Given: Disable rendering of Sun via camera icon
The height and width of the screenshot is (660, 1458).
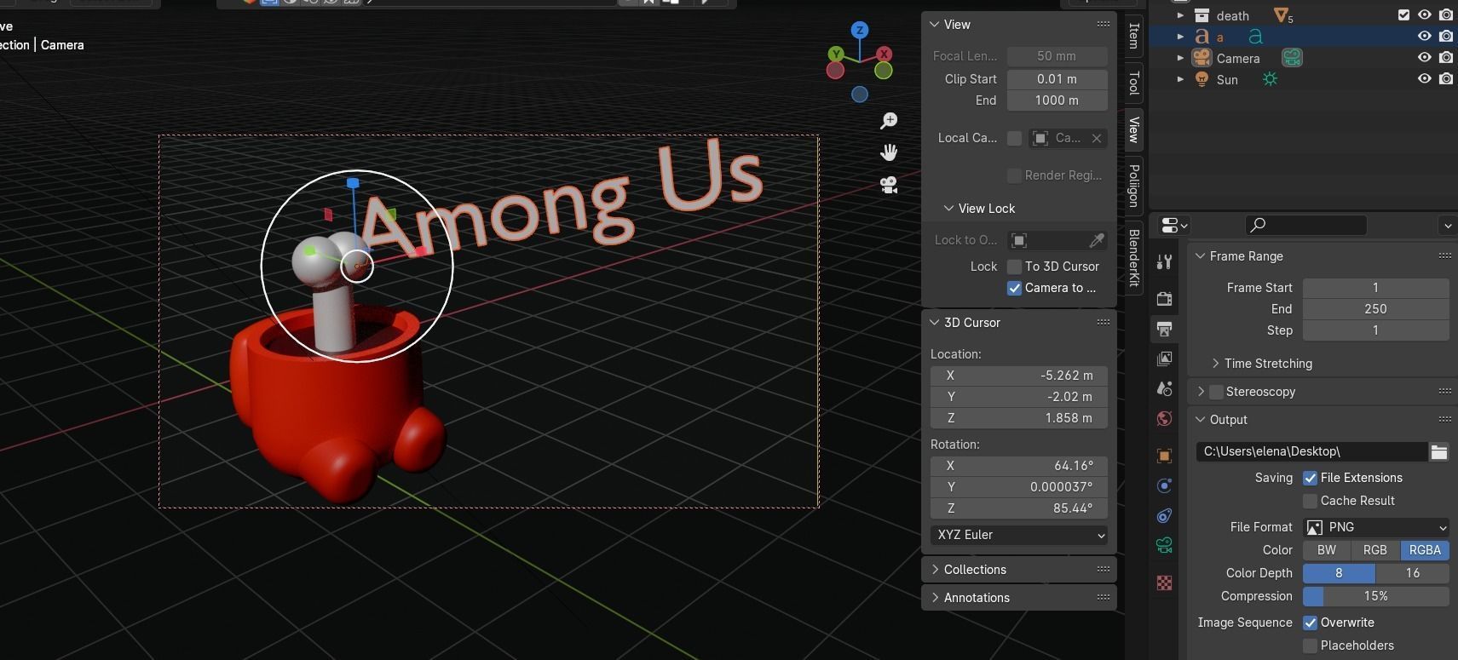Looking at the screenshot, I should 1446,79.
